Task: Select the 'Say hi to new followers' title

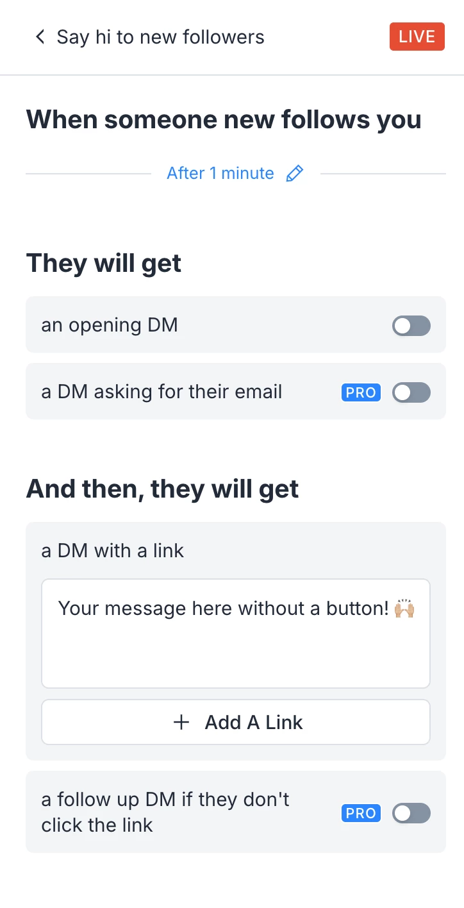Action: 160,37
